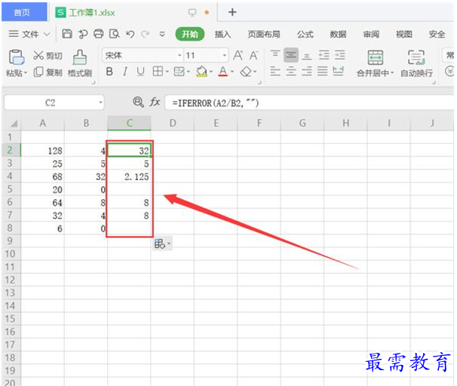Align text right
457x386 pixels.
(x=307, y=71)
